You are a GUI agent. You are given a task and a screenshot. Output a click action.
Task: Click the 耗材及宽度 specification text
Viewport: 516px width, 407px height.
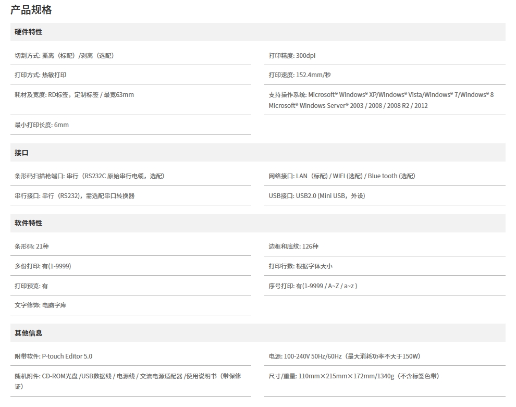pos(74,94)
